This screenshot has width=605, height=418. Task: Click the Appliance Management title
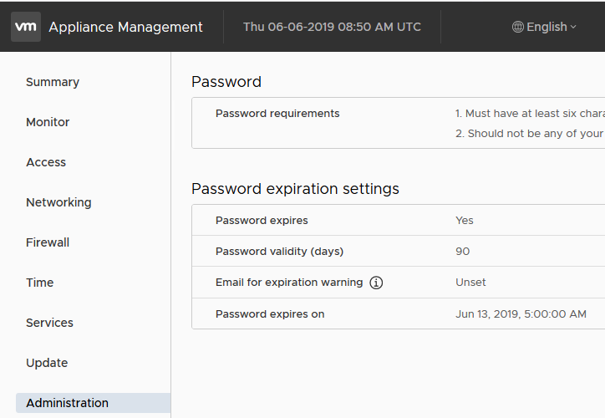(125, 27)
